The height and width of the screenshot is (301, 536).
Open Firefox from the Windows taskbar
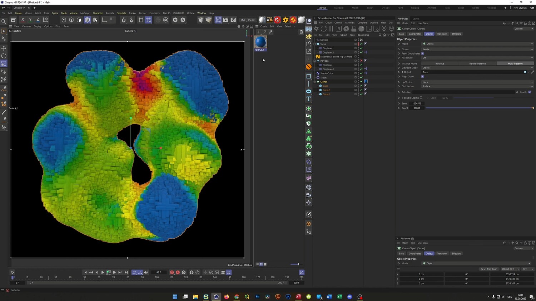[x=227, y=297]
